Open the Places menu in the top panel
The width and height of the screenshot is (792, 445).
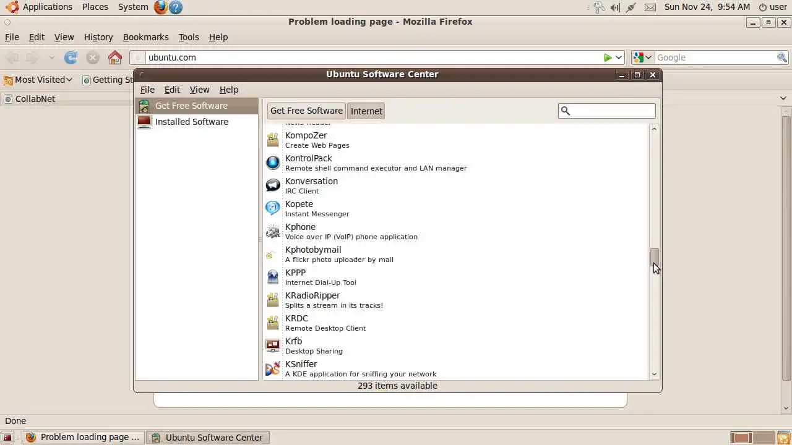point(95,7)
